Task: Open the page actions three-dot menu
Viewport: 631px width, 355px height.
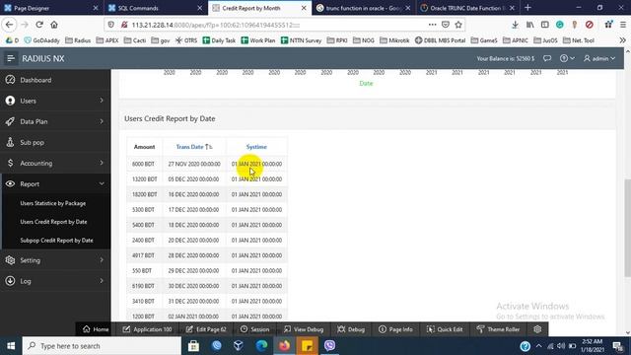Action: 432,25
